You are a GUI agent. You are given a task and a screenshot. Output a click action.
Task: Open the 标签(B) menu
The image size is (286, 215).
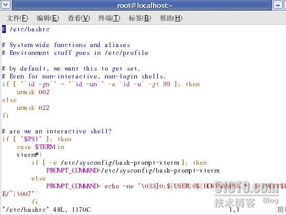pos(140,18)
